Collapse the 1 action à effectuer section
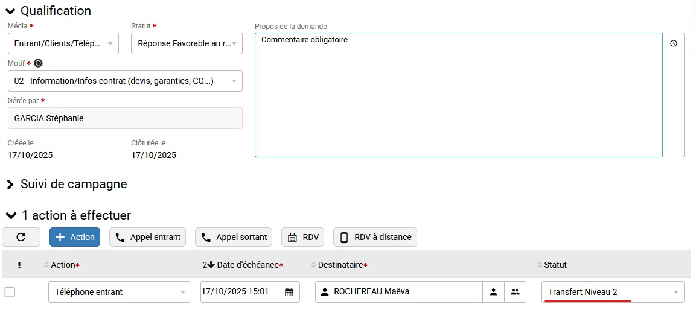The height and width of the screenshot is (310, 696). click(10, 215)
